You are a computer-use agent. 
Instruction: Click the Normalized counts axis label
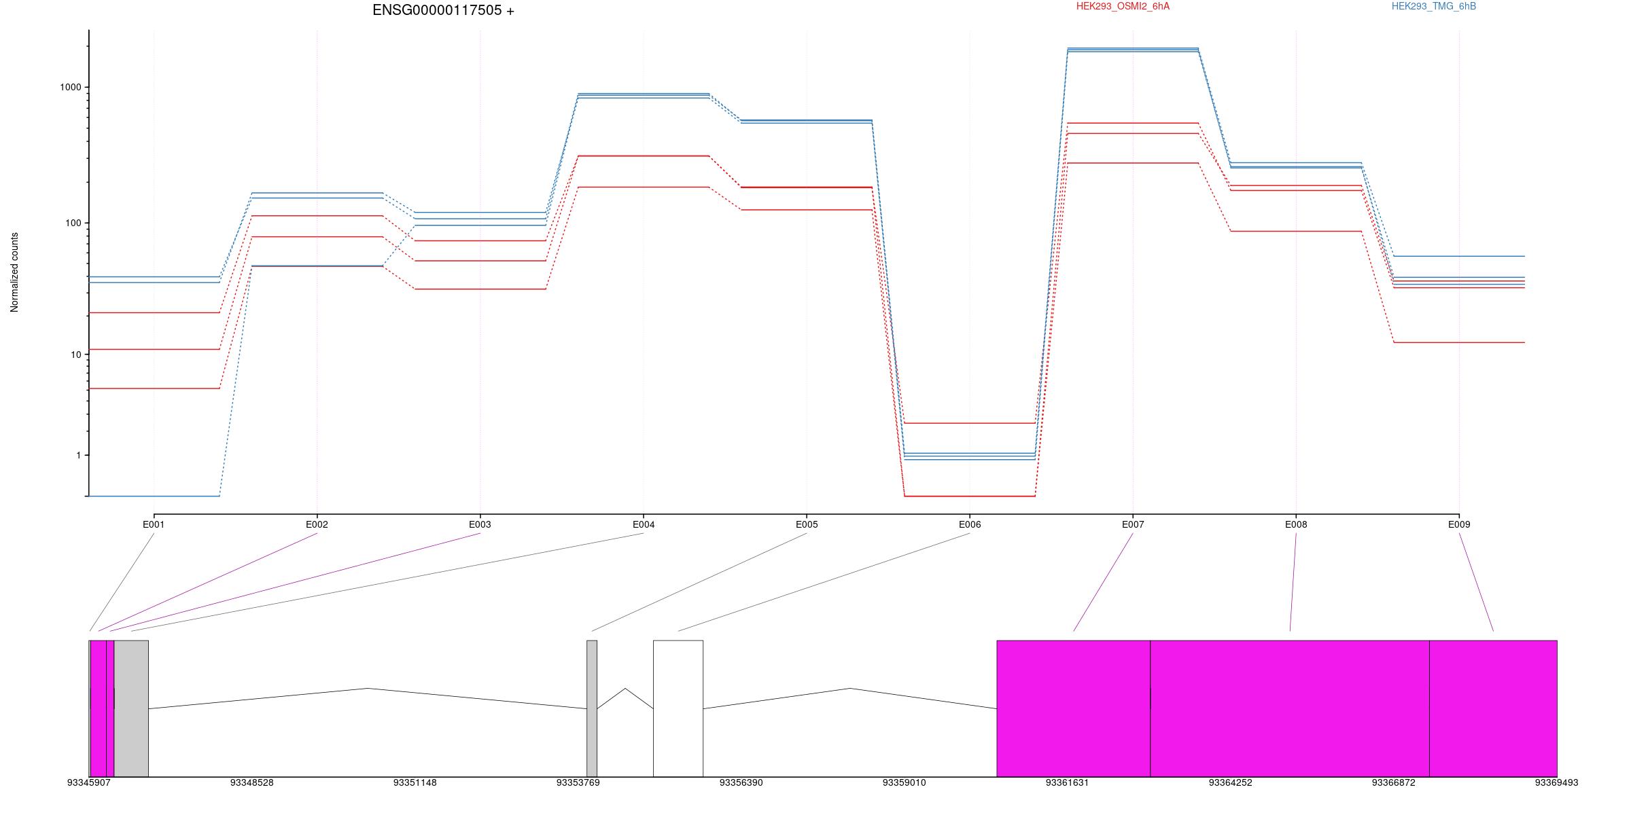(14, 272)
